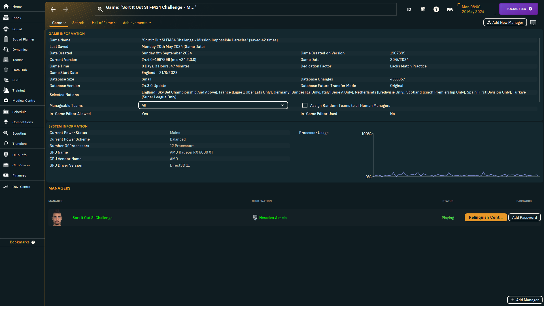The width and height of the screenshot is (544, 329).
Task: Click the Bookmarks help icon
Action: click(33, 242)
